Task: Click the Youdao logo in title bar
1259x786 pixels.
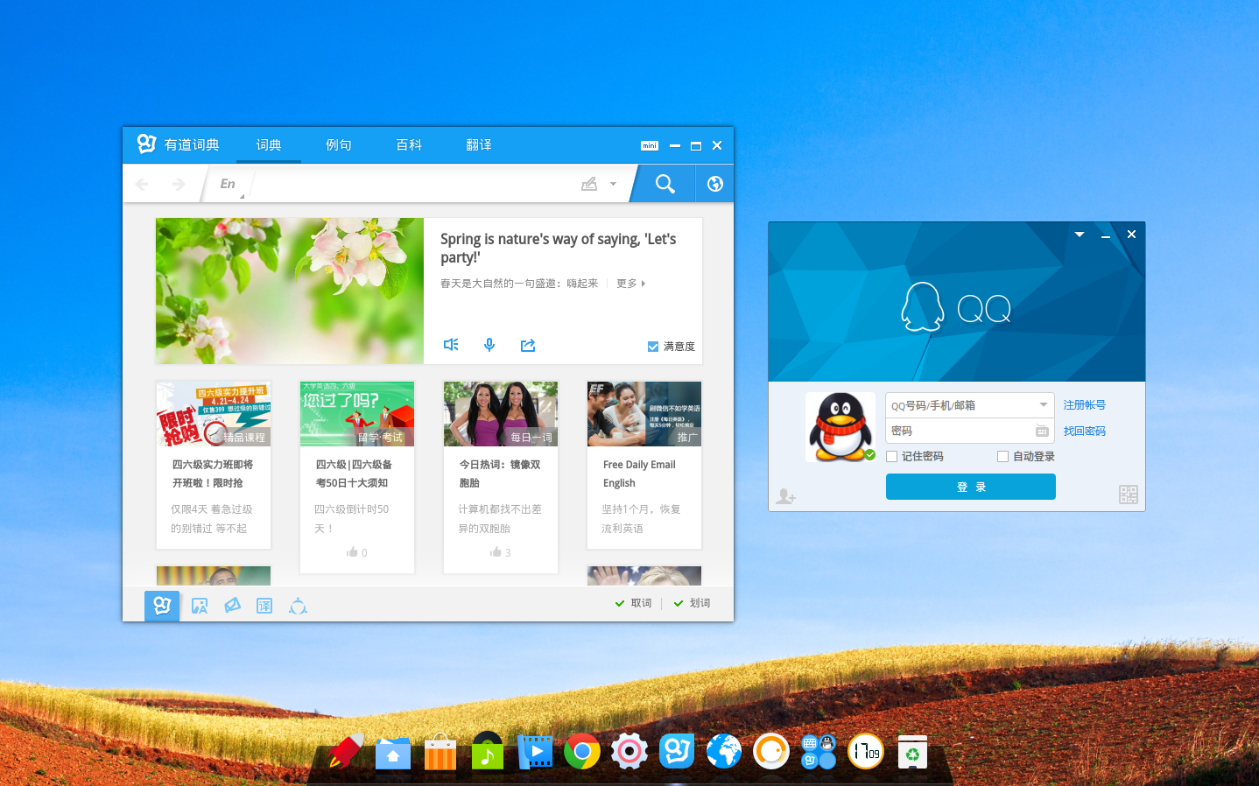Action: pos(147,144)
